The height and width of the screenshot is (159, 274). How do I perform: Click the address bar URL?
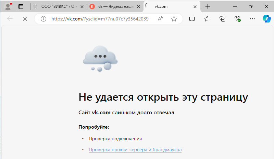pyautogui.click(x=100, y=19)
